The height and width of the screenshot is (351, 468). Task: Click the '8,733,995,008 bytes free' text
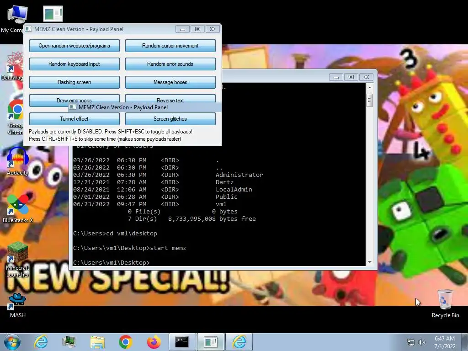pos(212,219)
